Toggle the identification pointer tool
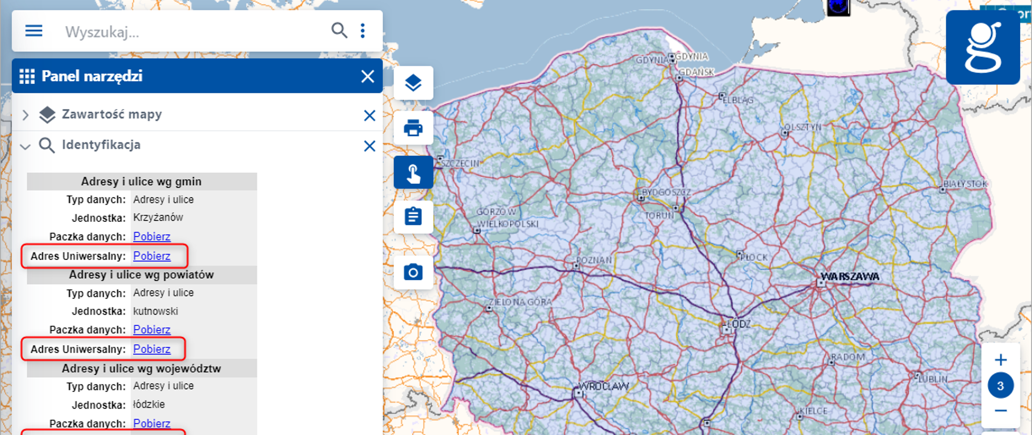This screenshot has width=1032, height=435. point(413,173)
